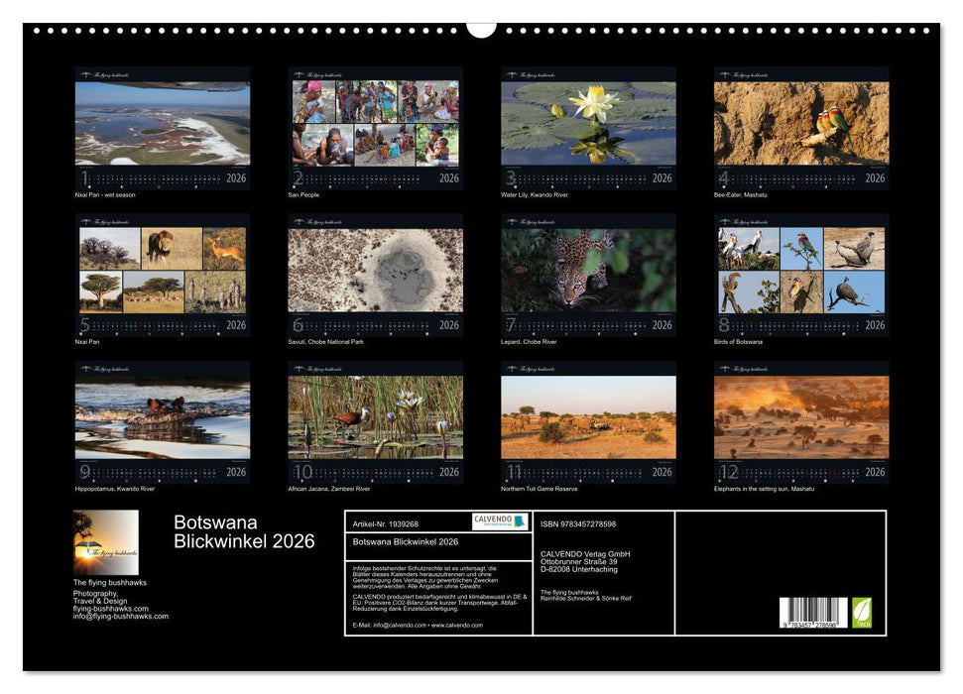Select the ISBN 9783457278598 text

pos(578,522)
